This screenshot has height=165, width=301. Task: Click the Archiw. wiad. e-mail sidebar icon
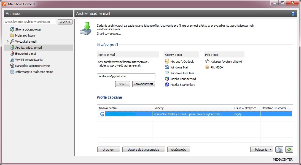point(12,48)
